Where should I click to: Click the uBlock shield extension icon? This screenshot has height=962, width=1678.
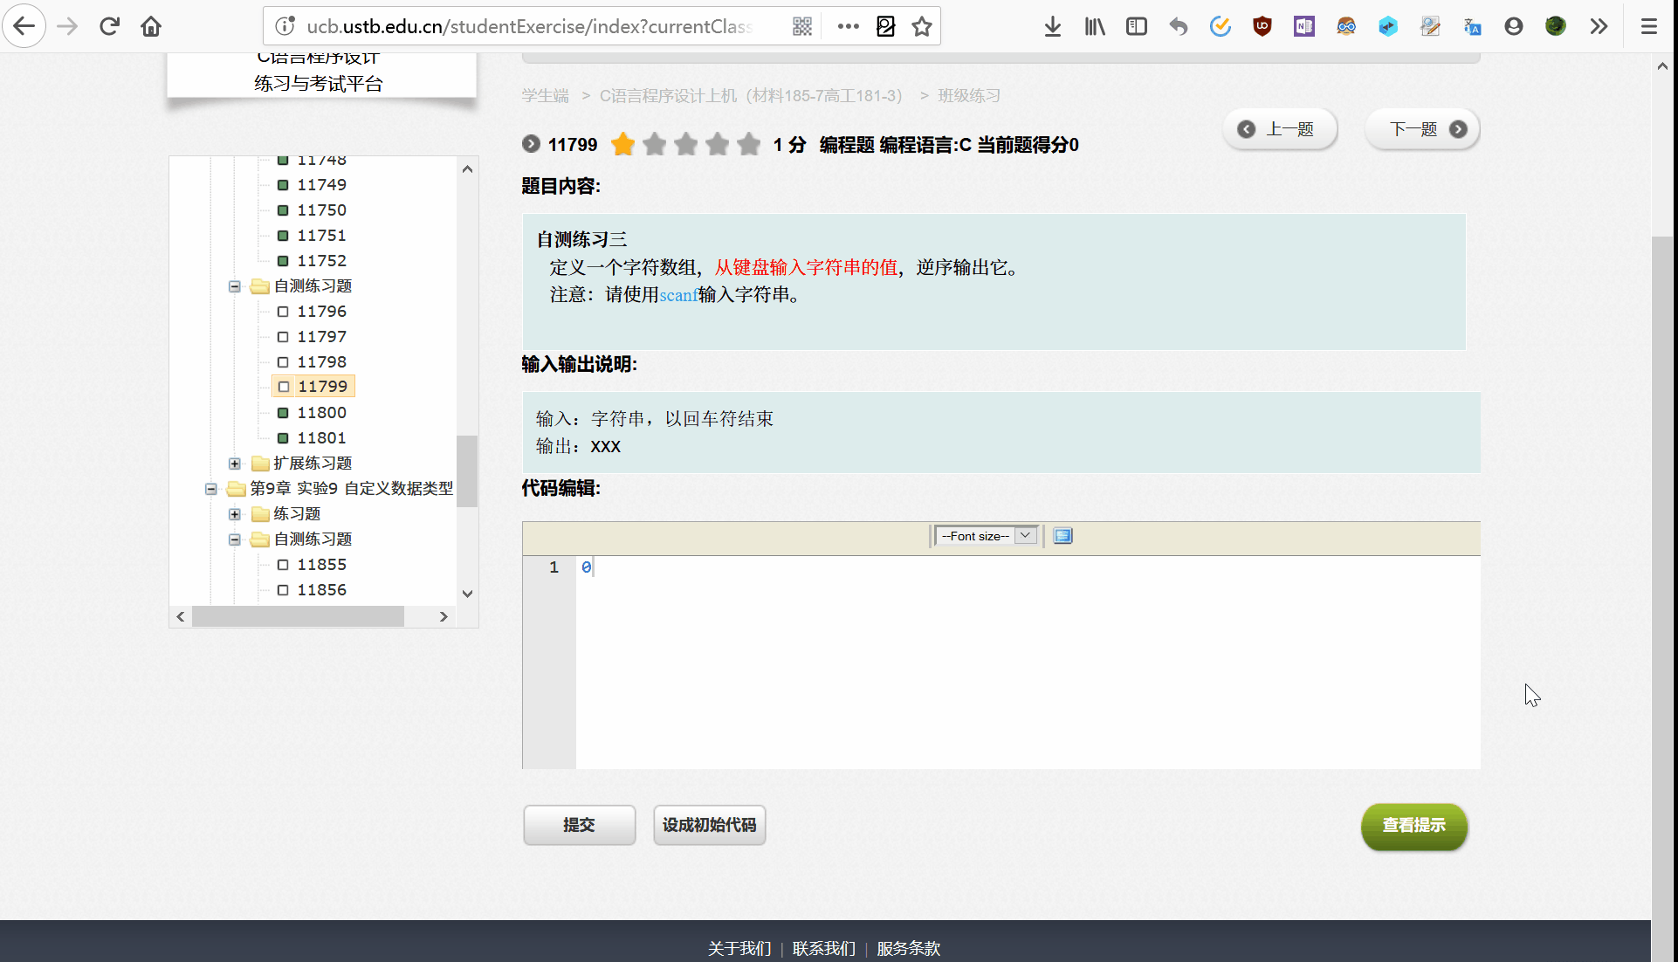click(1262, 26)
